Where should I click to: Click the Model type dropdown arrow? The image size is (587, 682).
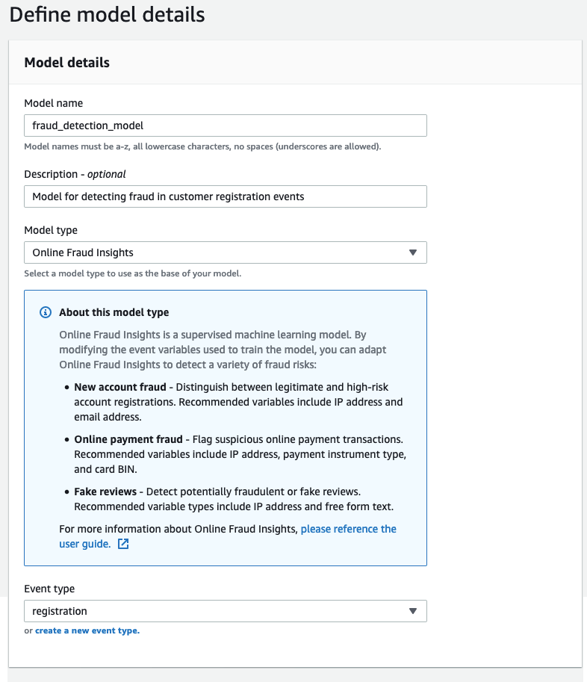[413, 252]
